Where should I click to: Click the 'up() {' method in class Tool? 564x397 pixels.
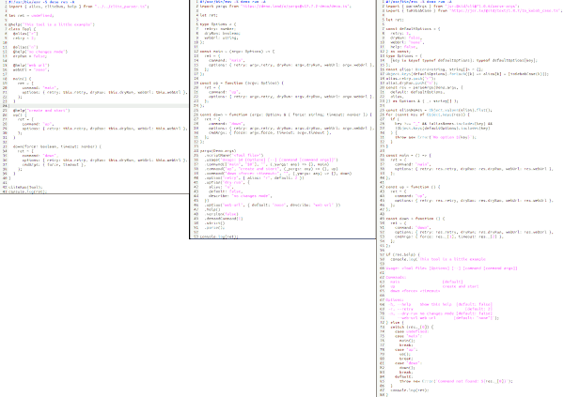pos(20,115)
